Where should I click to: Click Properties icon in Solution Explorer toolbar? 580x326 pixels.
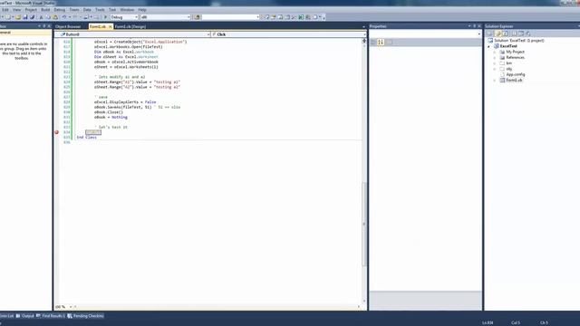tap(490, 34)
